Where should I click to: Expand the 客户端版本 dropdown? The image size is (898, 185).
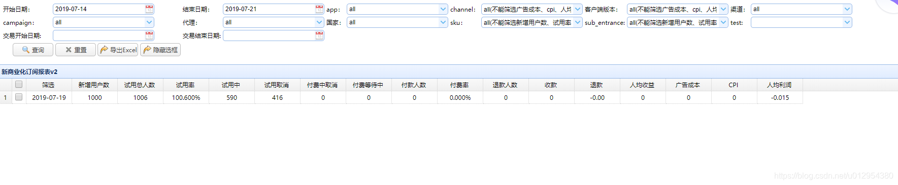723,9
